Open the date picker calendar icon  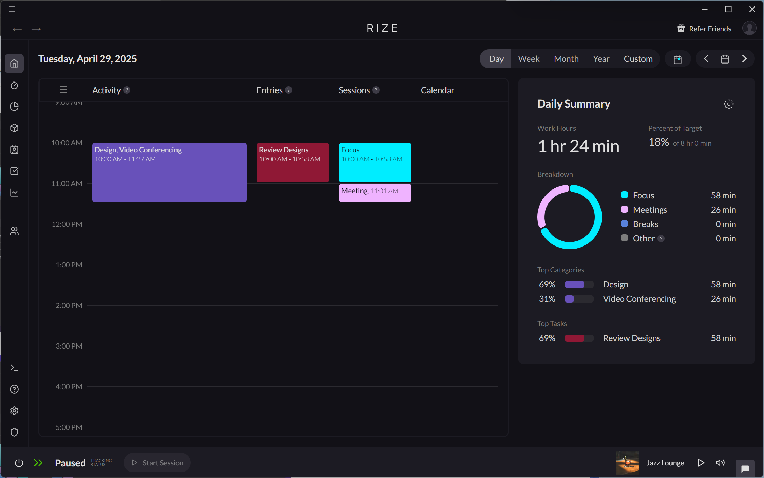click(x=725, y=58)
